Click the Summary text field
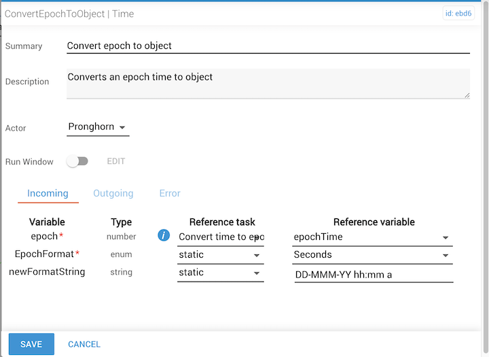This screenshot has height=357, width=489. tap(268, 46)
